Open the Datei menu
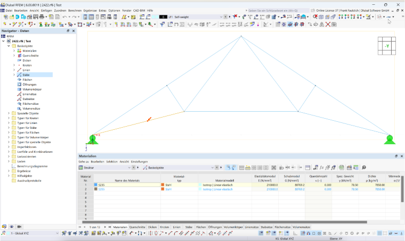405x241 pixels. (x=9, y=11)
